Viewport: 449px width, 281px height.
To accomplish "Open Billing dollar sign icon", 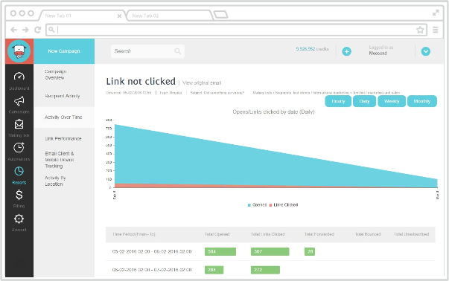I will tap(19, 195).
